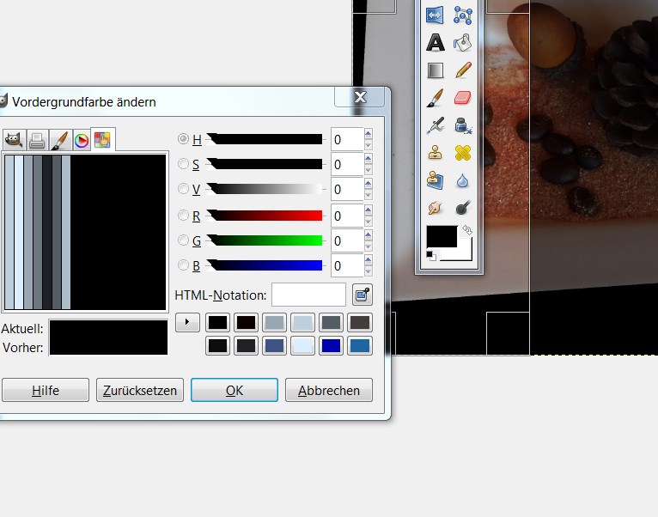658x517 pixels.
Task: Select the Heal tool
Action: [462, 153]
